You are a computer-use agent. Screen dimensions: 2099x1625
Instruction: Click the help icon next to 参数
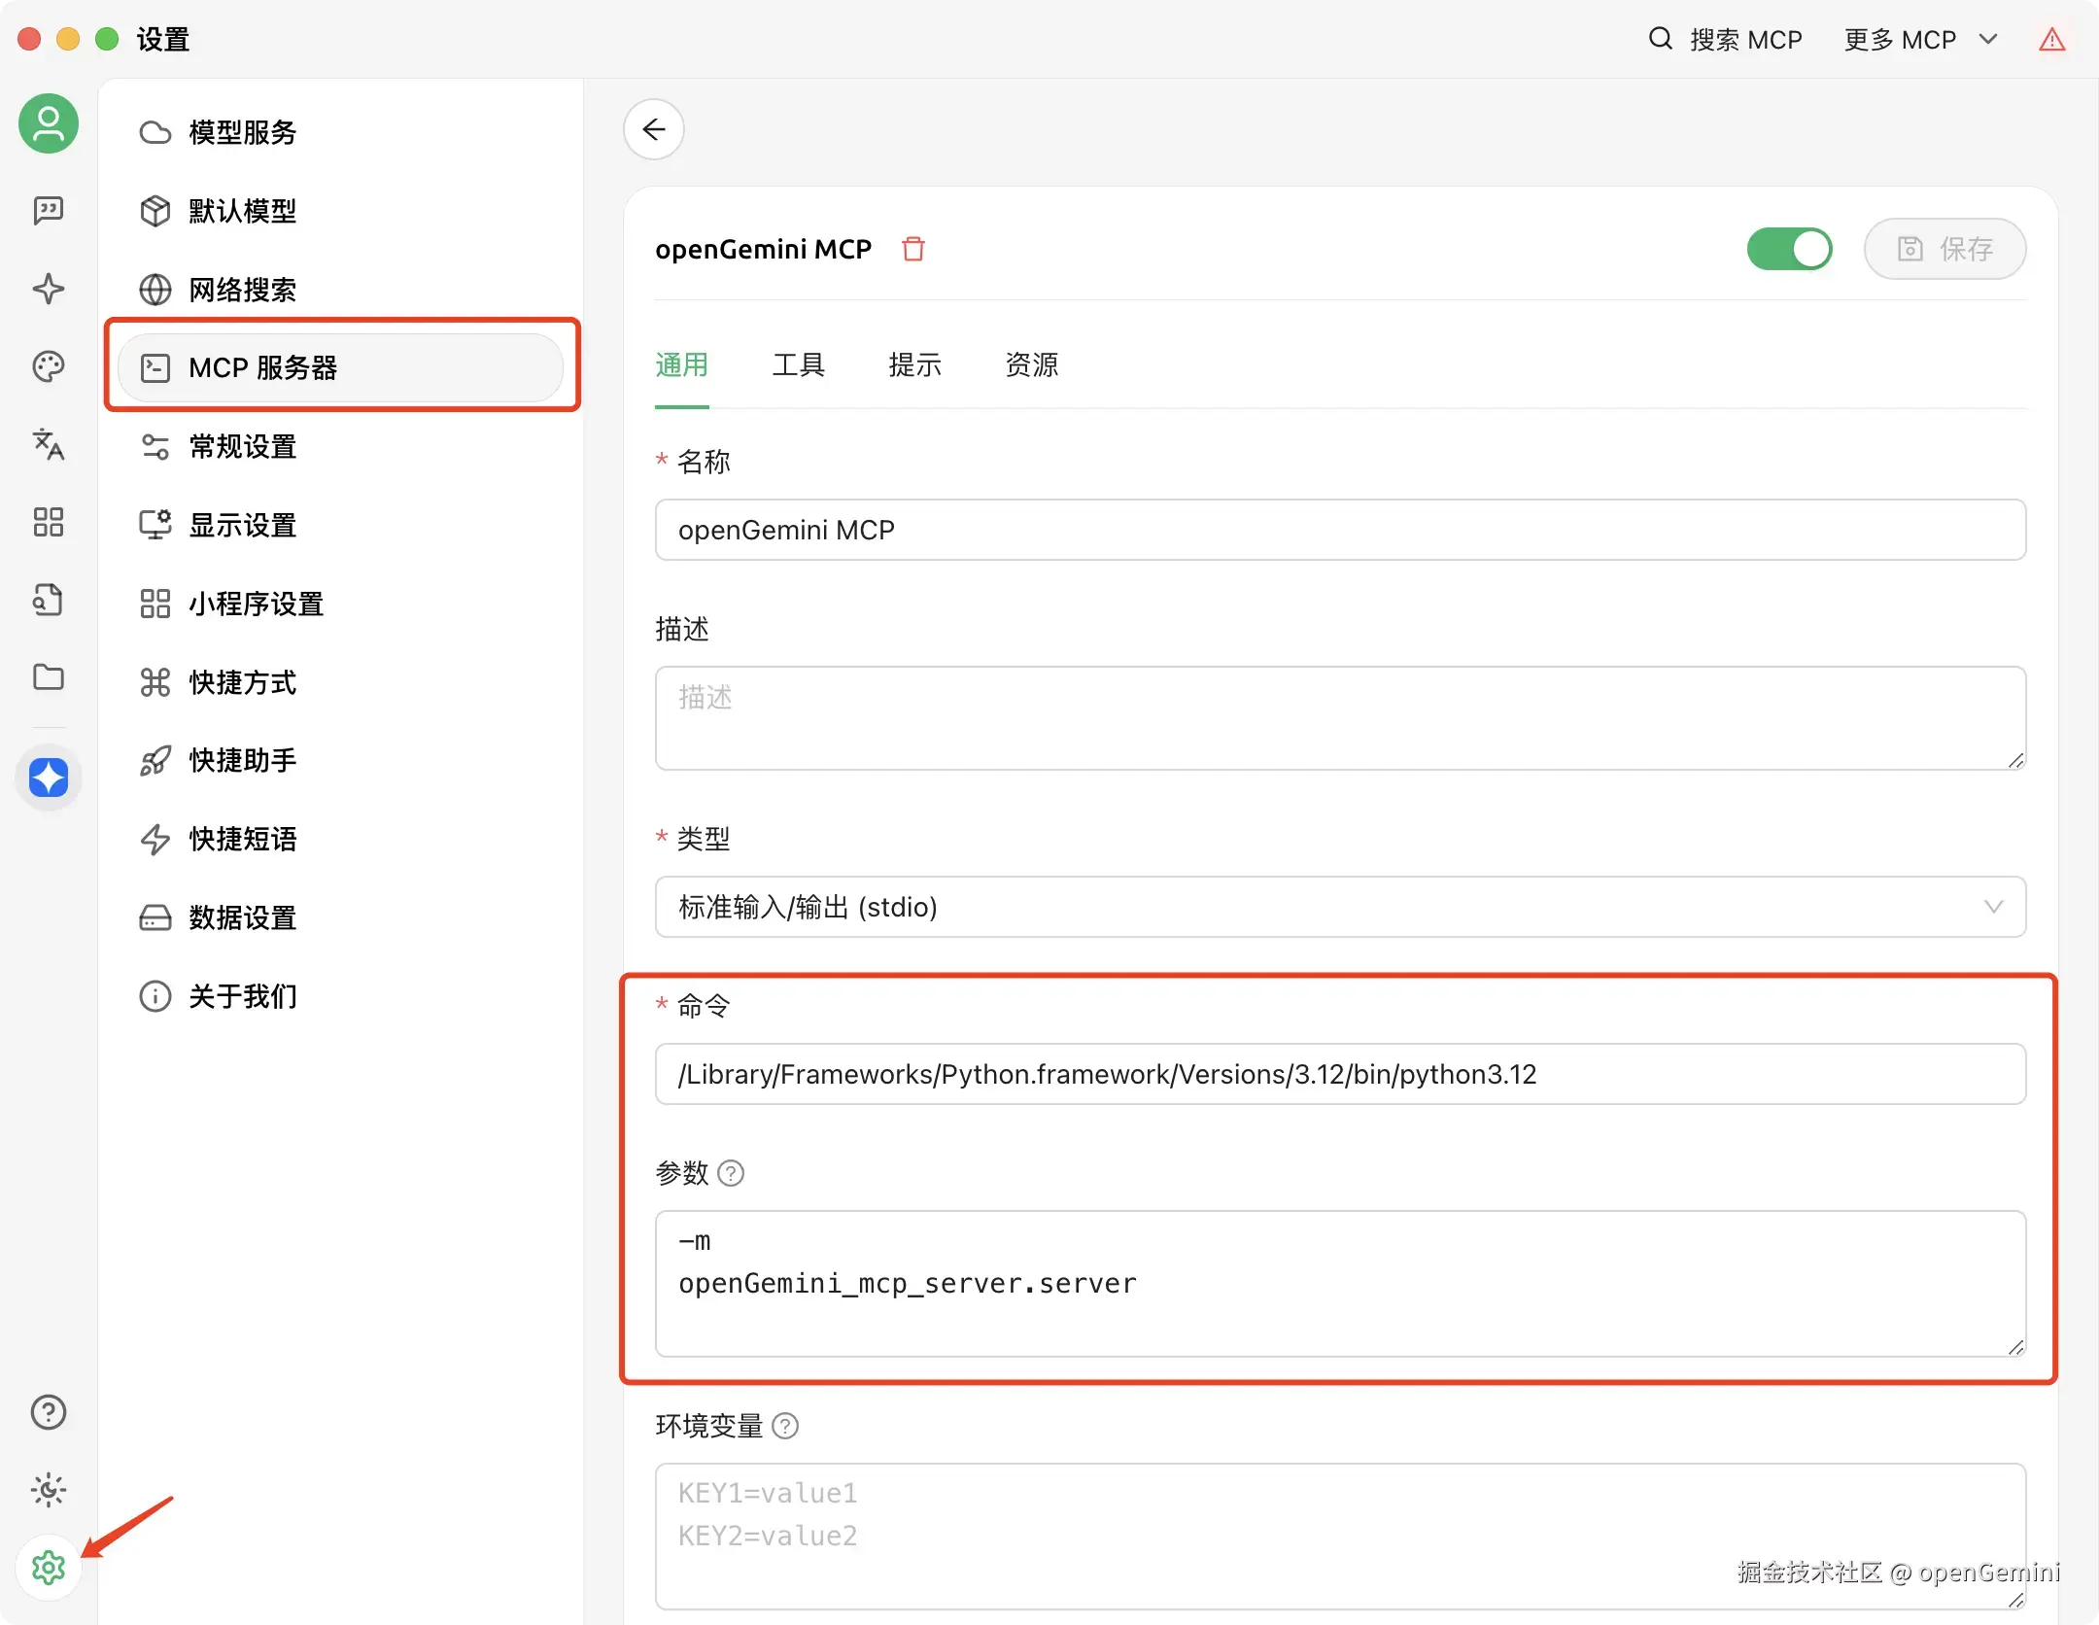[731, 1173]
